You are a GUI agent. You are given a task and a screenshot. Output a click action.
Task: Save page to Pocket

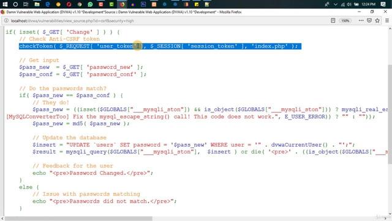[x=369, y=21]
